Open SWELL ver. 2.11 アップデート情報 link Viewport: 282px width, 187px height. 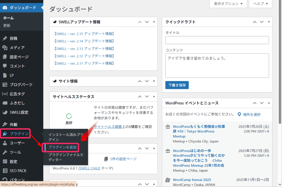click(x=84, y=64)
